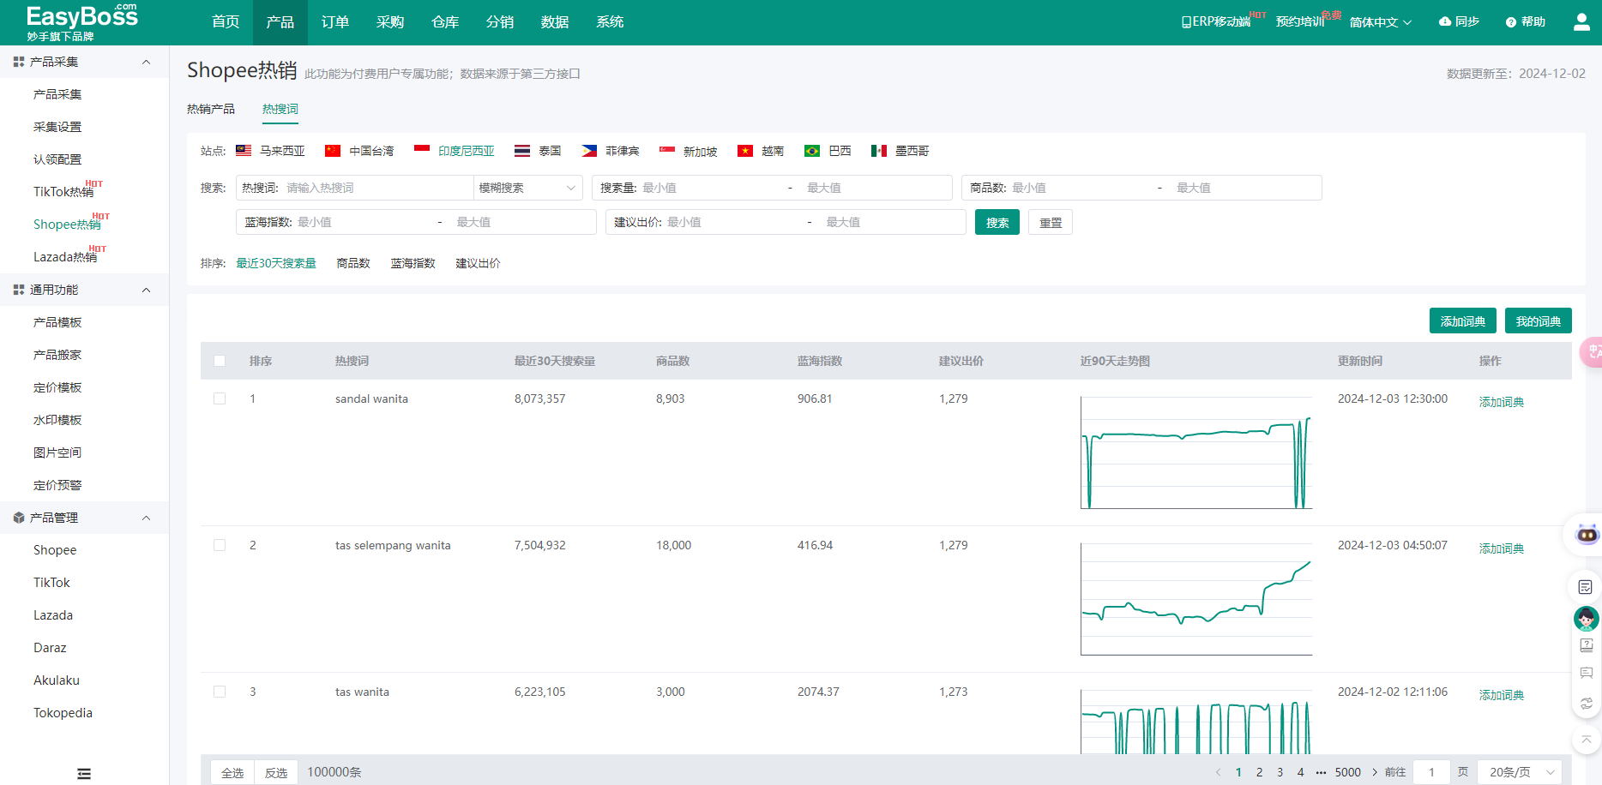Sort by 最近30天搜索量

click(276, 263)
